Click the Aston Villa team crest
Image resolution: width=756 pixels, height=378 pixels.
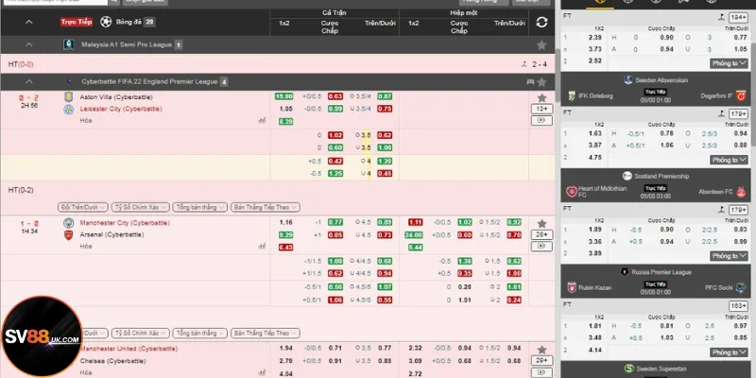69,97
